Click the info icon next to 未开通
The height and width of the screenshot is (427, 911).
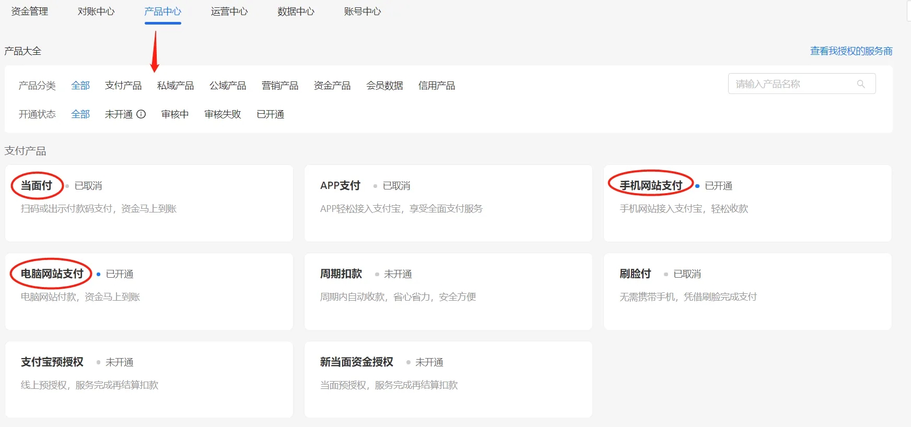(x=141, y=114)
